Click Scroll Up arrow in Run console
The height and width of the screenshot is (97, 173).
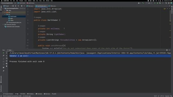tap(6, 53)
